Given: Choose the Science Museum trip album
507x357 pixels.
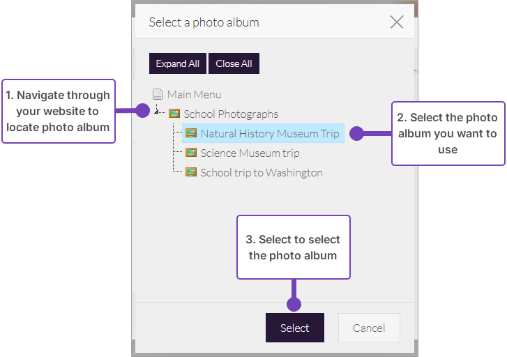Looking at the screenshot, I should coord(250,153).
